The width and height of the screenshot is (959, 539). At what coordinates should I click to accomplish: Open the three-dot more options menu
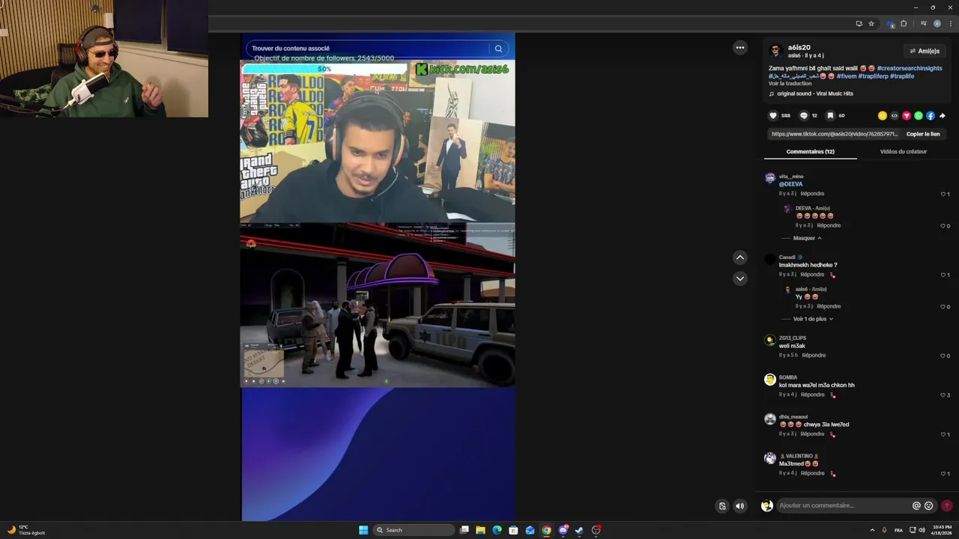click(x=740, y=48)
